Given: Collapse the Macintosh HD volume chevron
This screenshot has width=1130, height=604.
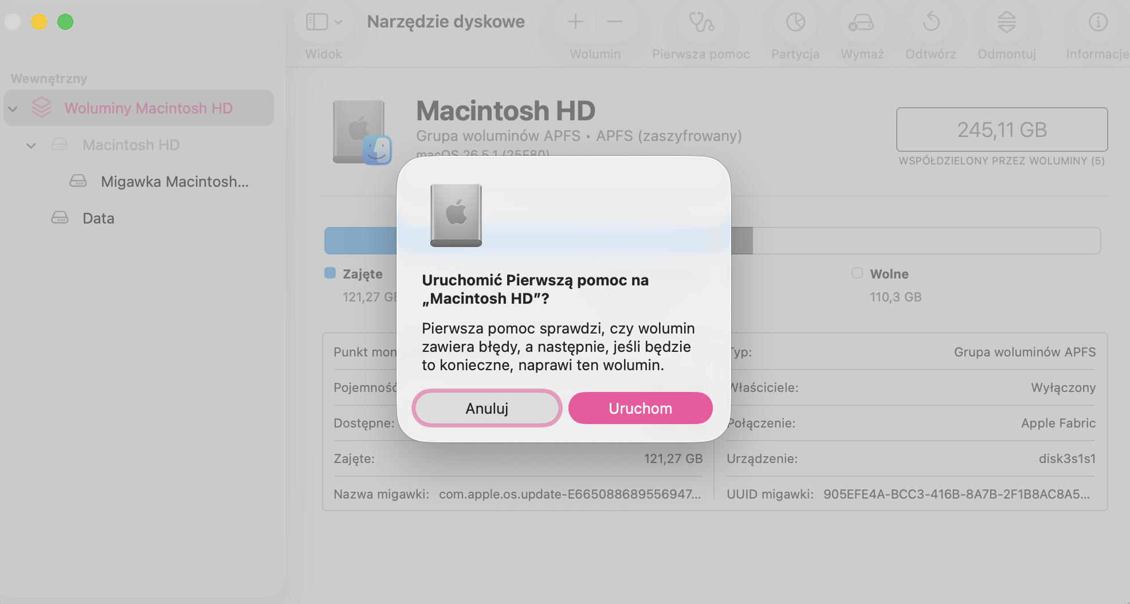Looking at the screenshot, I should point(32,146).
